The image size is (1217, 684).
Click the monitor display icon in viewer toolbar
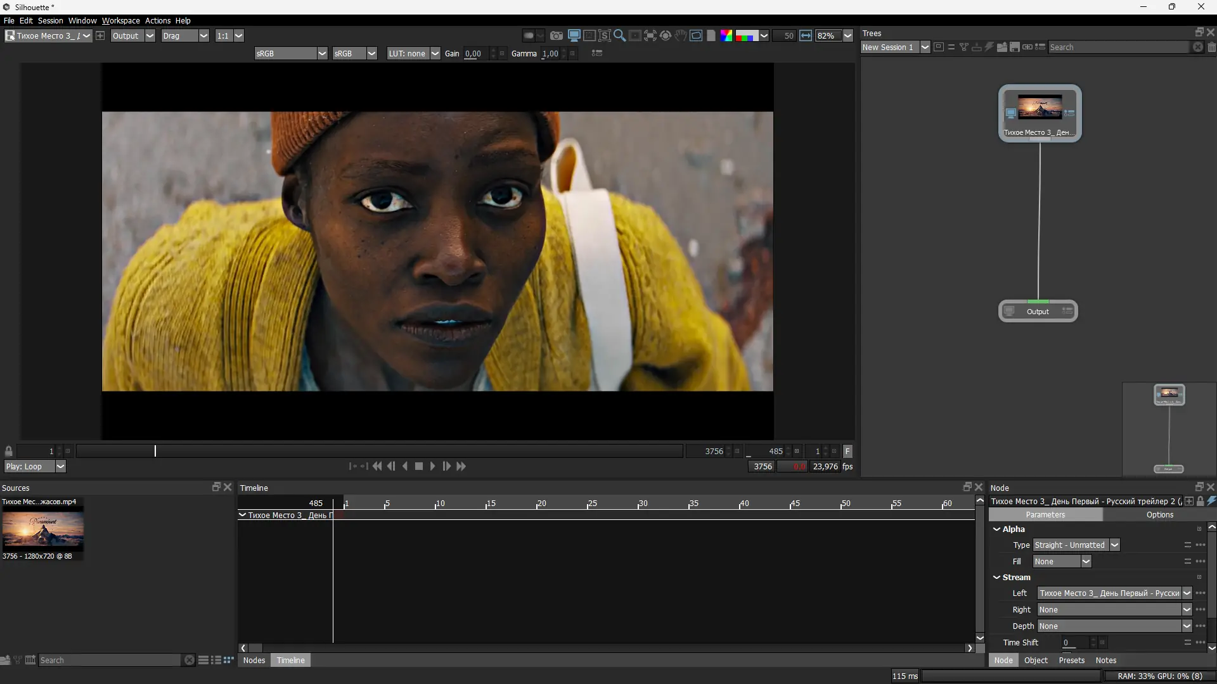point(574,36)
